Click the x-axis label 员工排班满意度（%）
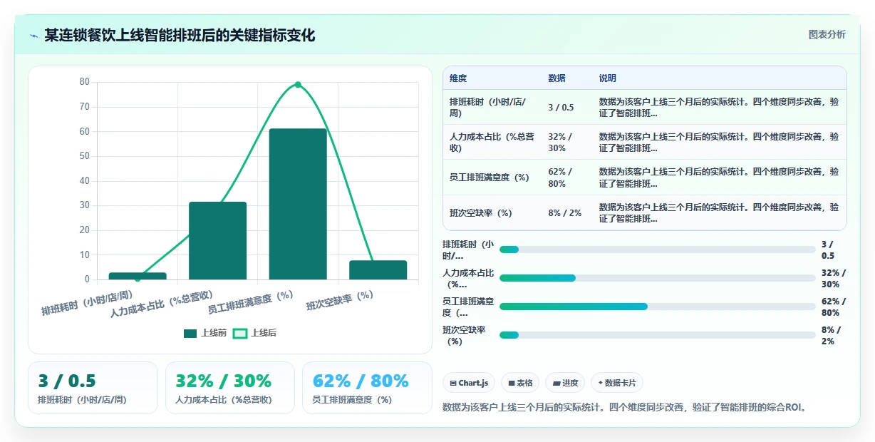The image size is (875, 442). point(251,302)
